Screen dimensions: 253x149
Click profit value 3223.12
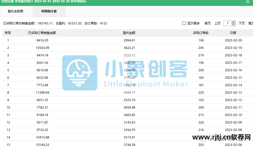tap(129, 55)
